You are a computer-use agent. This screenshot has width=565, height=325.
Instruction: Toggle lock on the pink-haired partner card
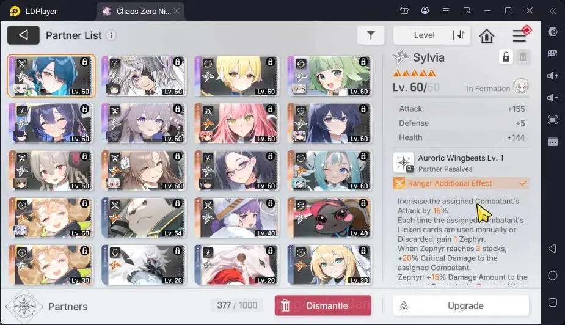(270, 109)
